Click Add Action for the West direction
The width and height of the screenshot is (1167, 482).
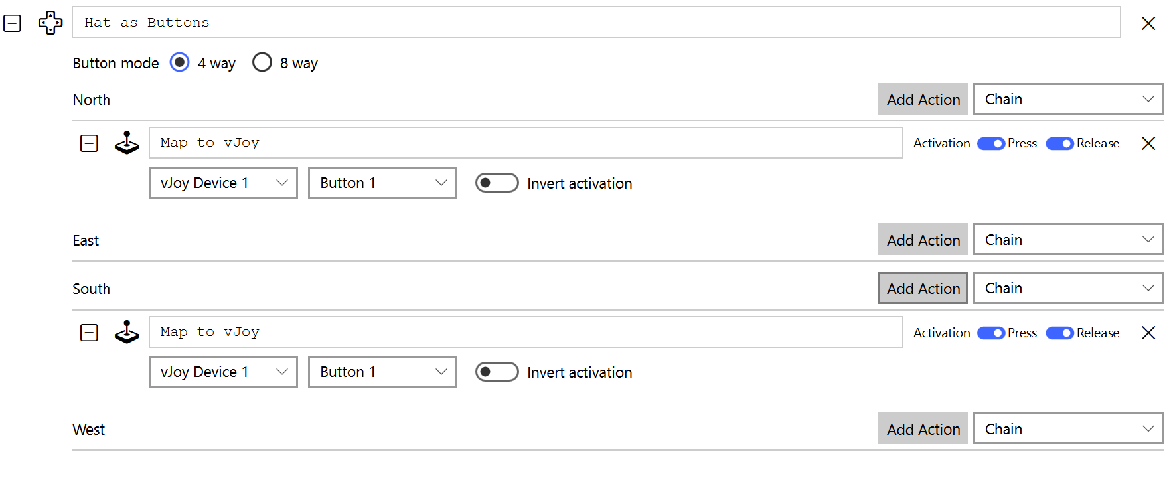point(923,429)
